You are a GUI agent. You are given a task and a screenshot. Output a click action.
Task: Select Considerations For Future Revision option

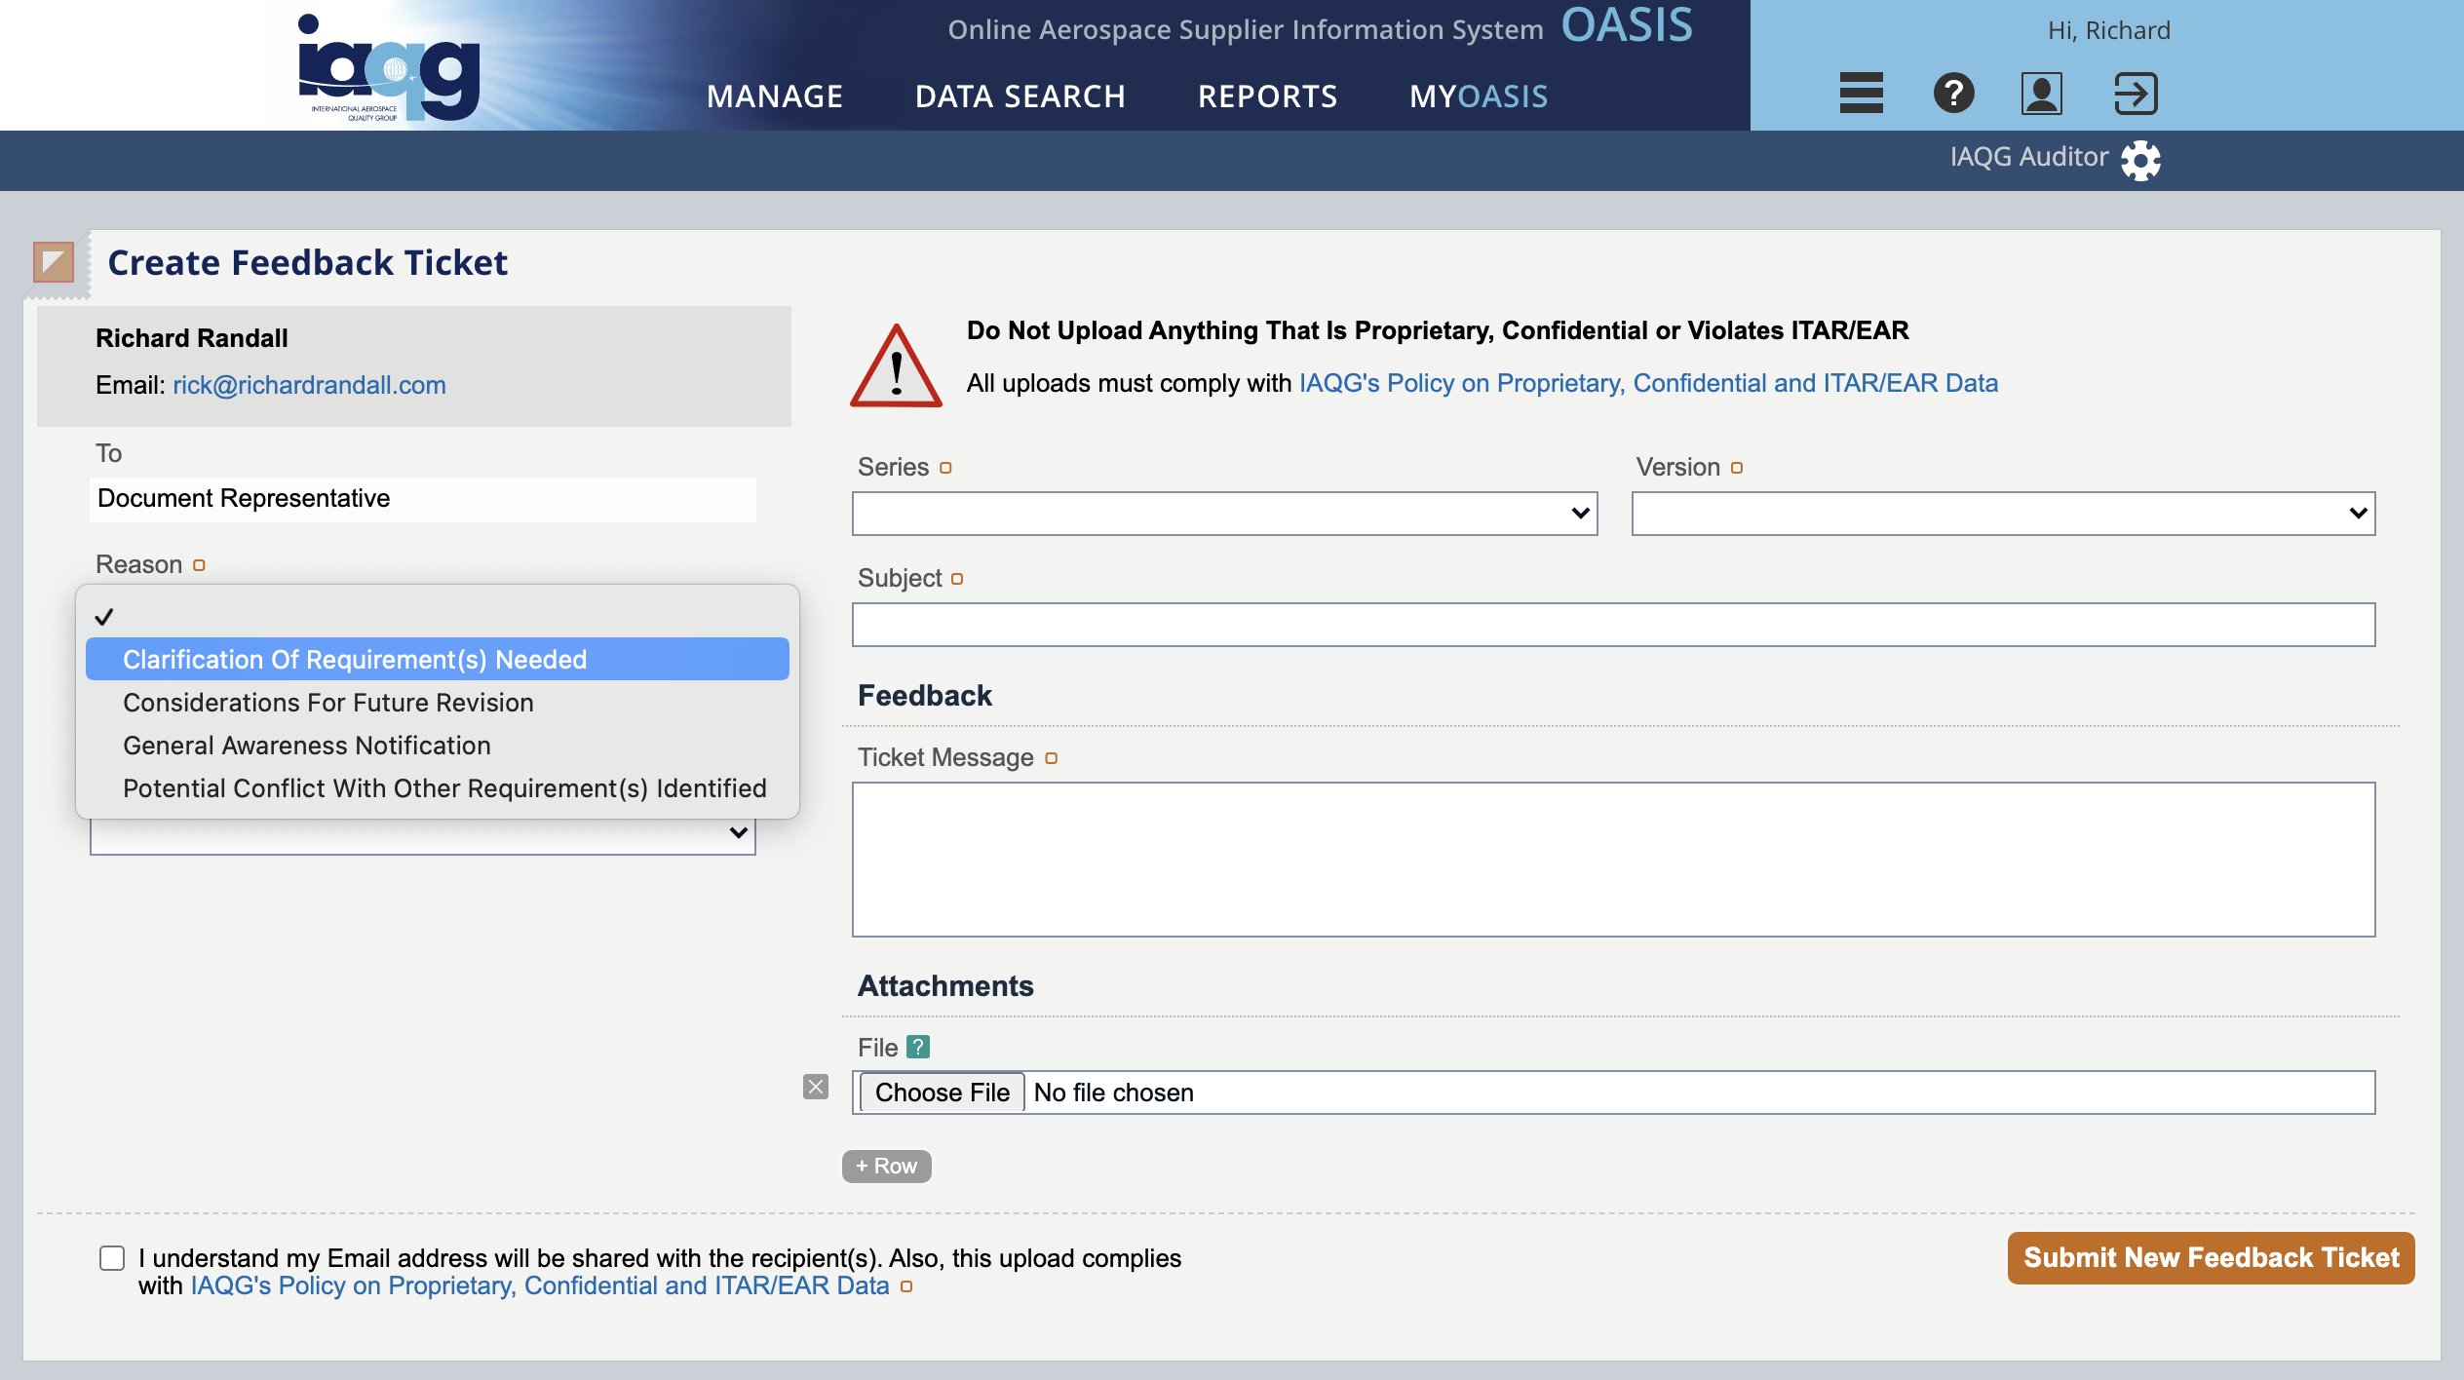pos(438,702)
